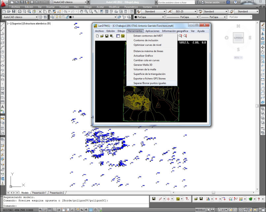Click the [Estructura alámbrica 2D] visual style label
The image size is (266, 212).
click(x=37, y=23)
